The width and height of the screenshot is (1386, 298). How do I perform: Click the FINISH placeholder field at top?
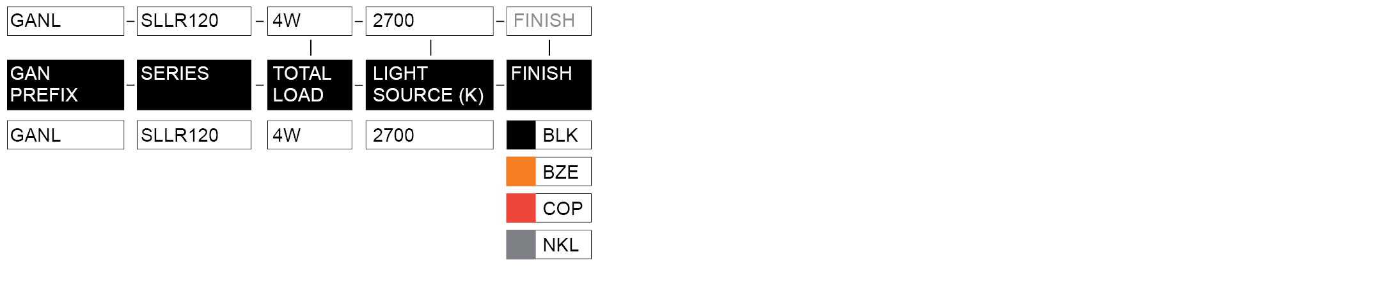(548, 21)
